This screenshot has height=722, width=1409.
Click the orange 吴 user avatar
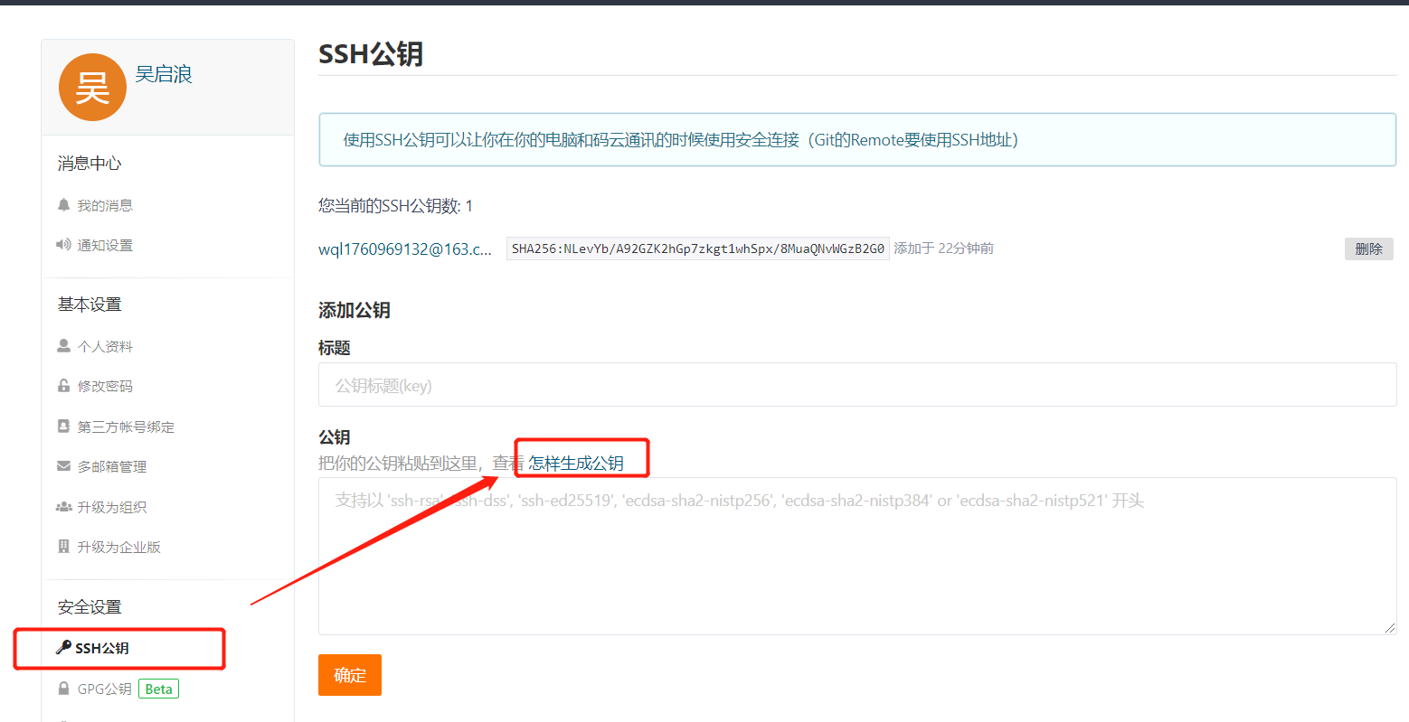(x=92, y=88)
